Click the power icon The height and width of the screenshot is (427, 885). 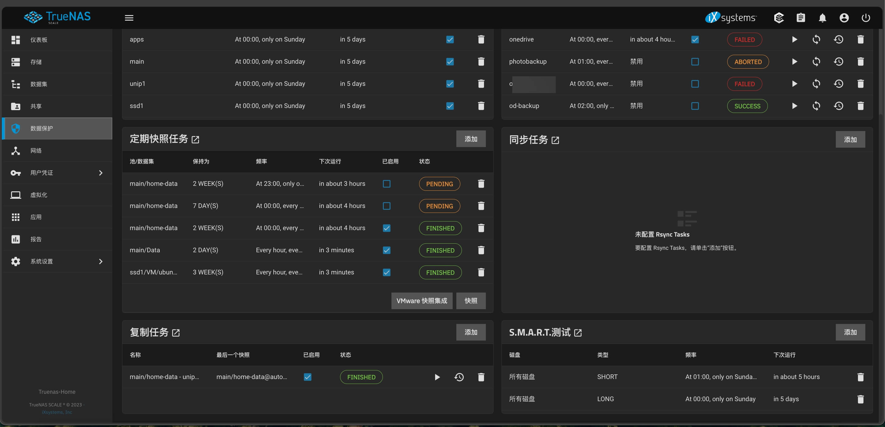pos(865,18)
